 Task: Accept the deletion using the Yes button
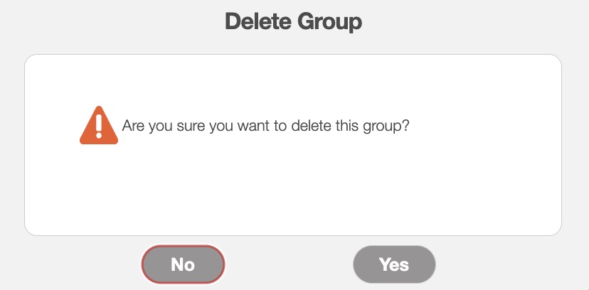[x=394, y=264]
